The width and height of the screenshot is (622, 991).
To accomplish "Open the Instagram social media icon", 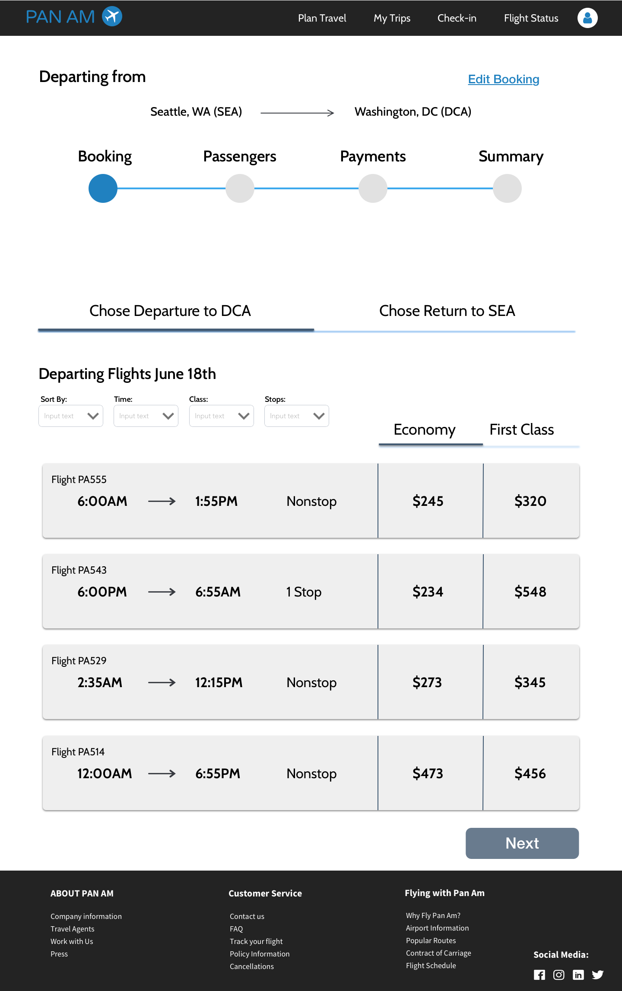I will [559, 975].
